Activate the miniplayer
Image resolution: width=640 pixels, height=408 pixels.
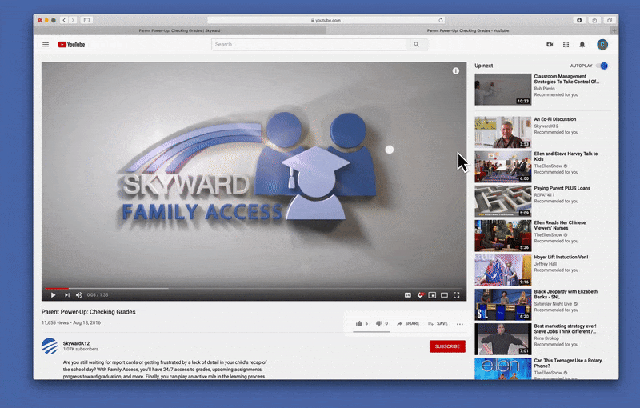[x=432, y=295]
